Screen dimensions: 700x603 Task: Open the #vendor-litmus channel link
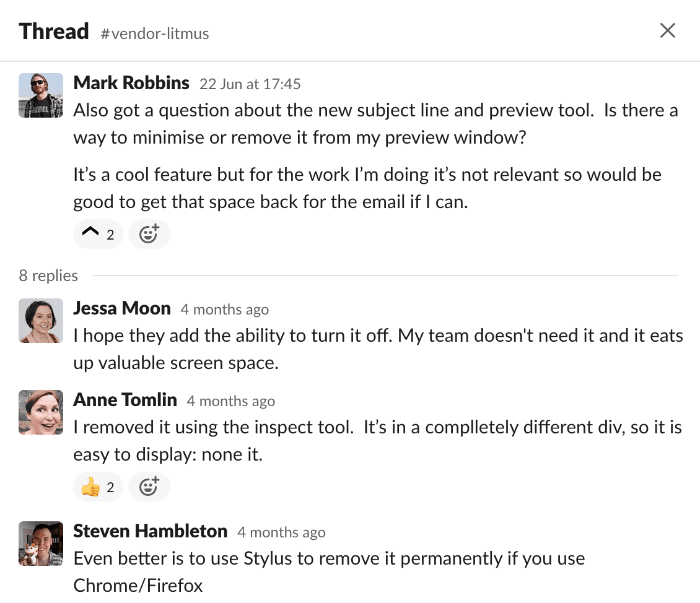[155, 33]
